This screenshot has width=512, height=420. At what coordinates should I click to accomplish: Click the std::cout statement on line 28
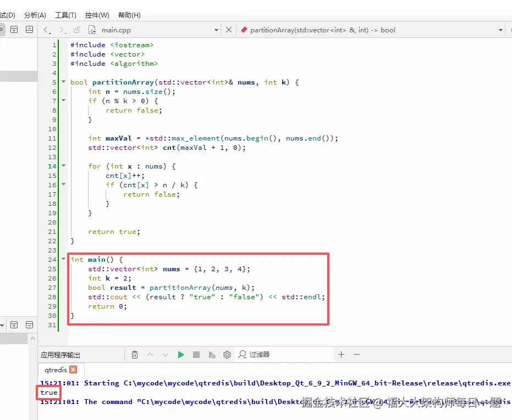coord(206,297)
